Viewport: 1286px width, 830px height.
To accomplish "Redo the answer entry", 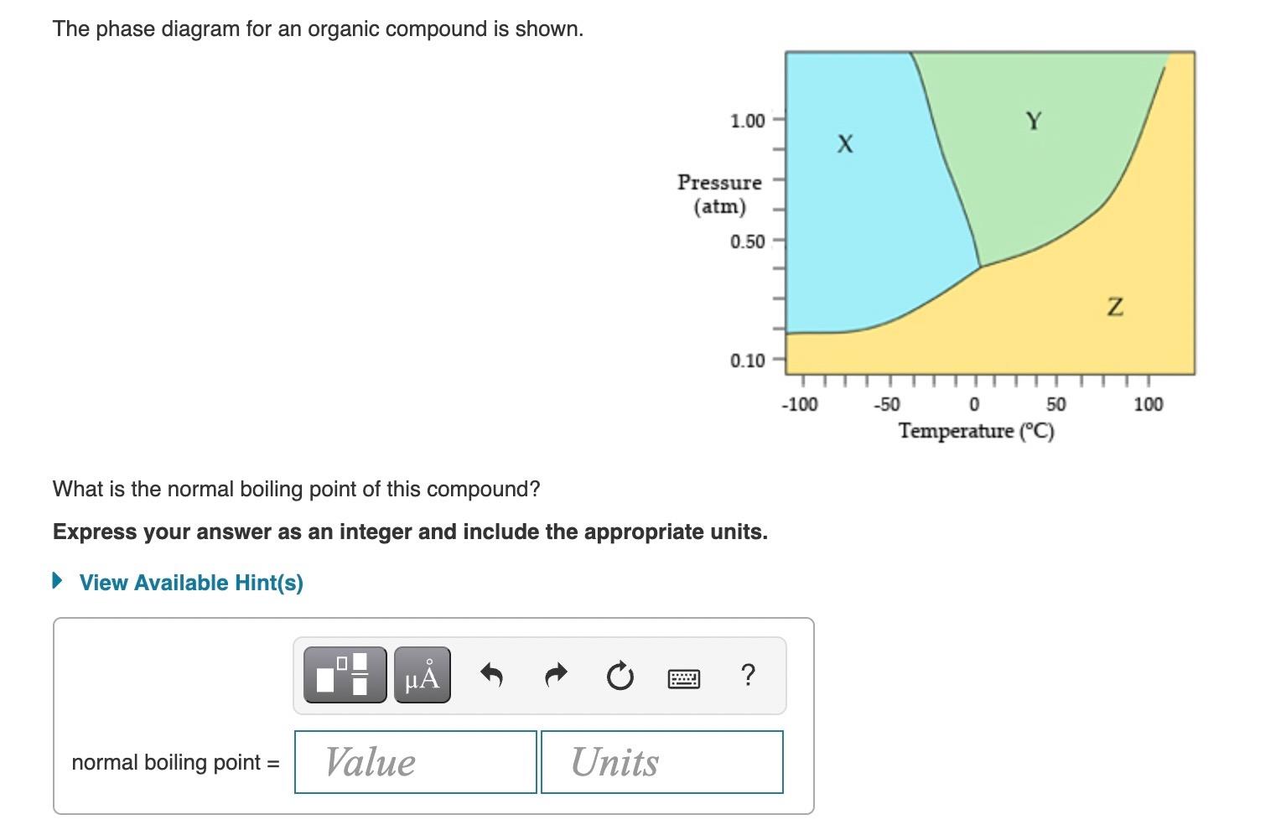I will click(x=556, y=674).
